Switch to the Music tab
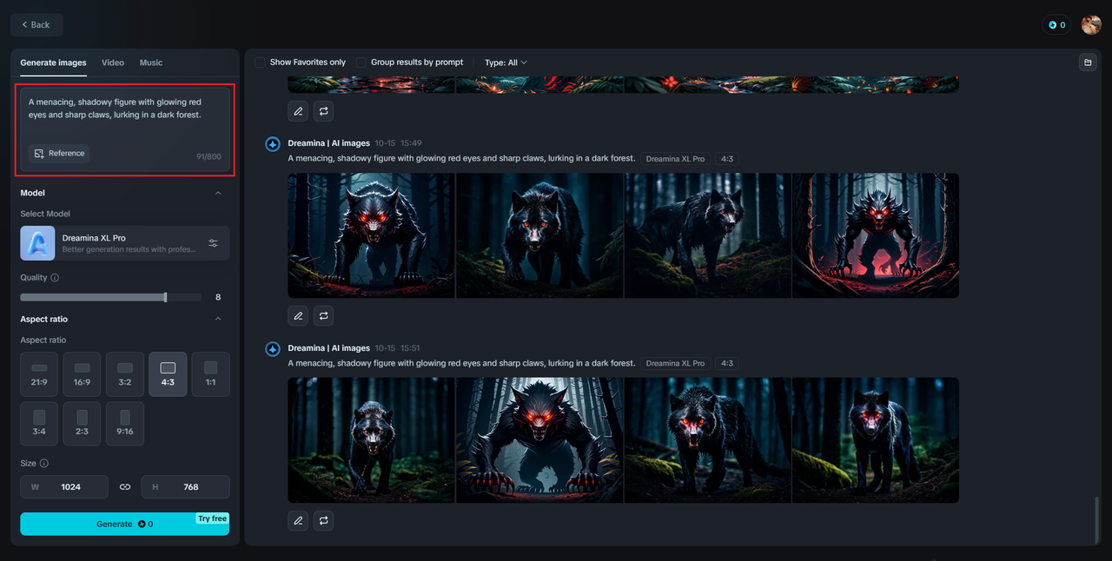The image size is (1112, 561). pos(151,63)
